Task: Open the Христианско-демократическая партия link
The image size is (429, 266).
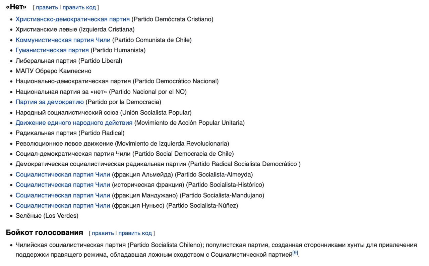Action: 72,19
